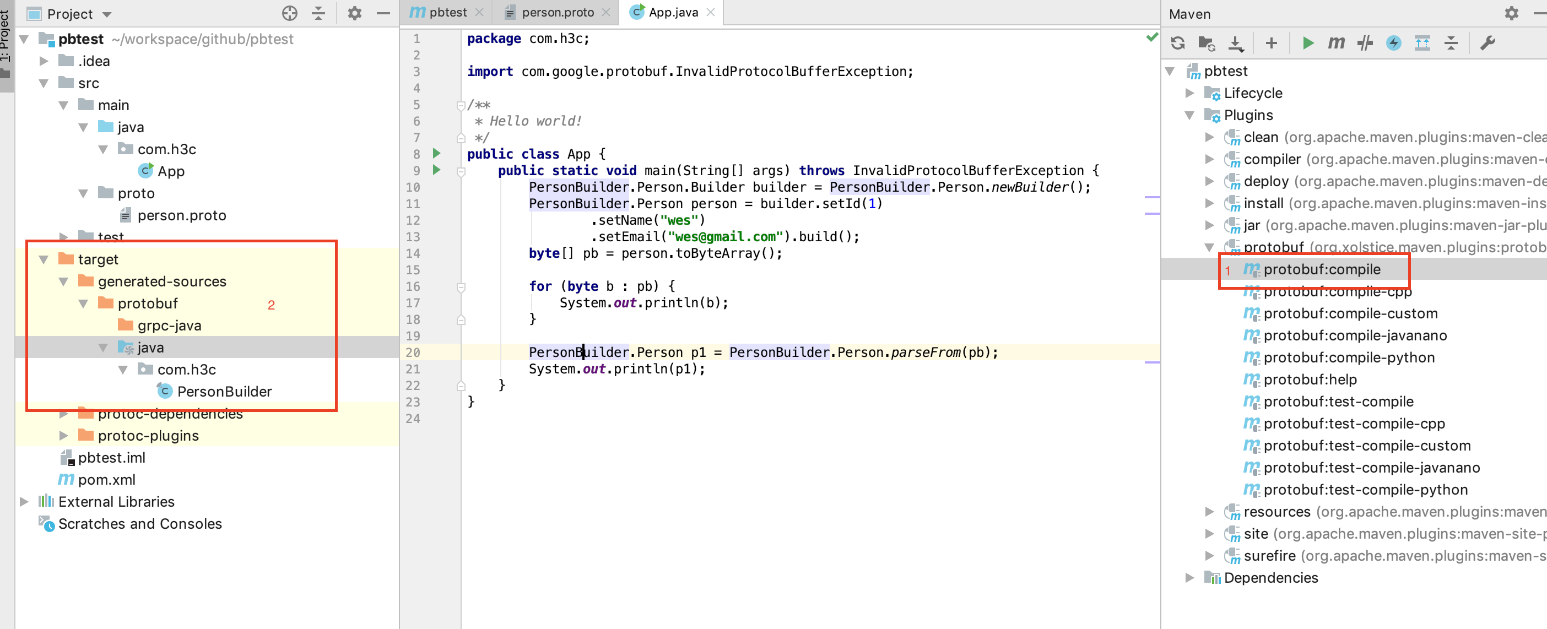Click Reimport All Maven Projects icon
Image resolution: width=1547 pixels, height=629 pixels.
[x=1178, y=43]
